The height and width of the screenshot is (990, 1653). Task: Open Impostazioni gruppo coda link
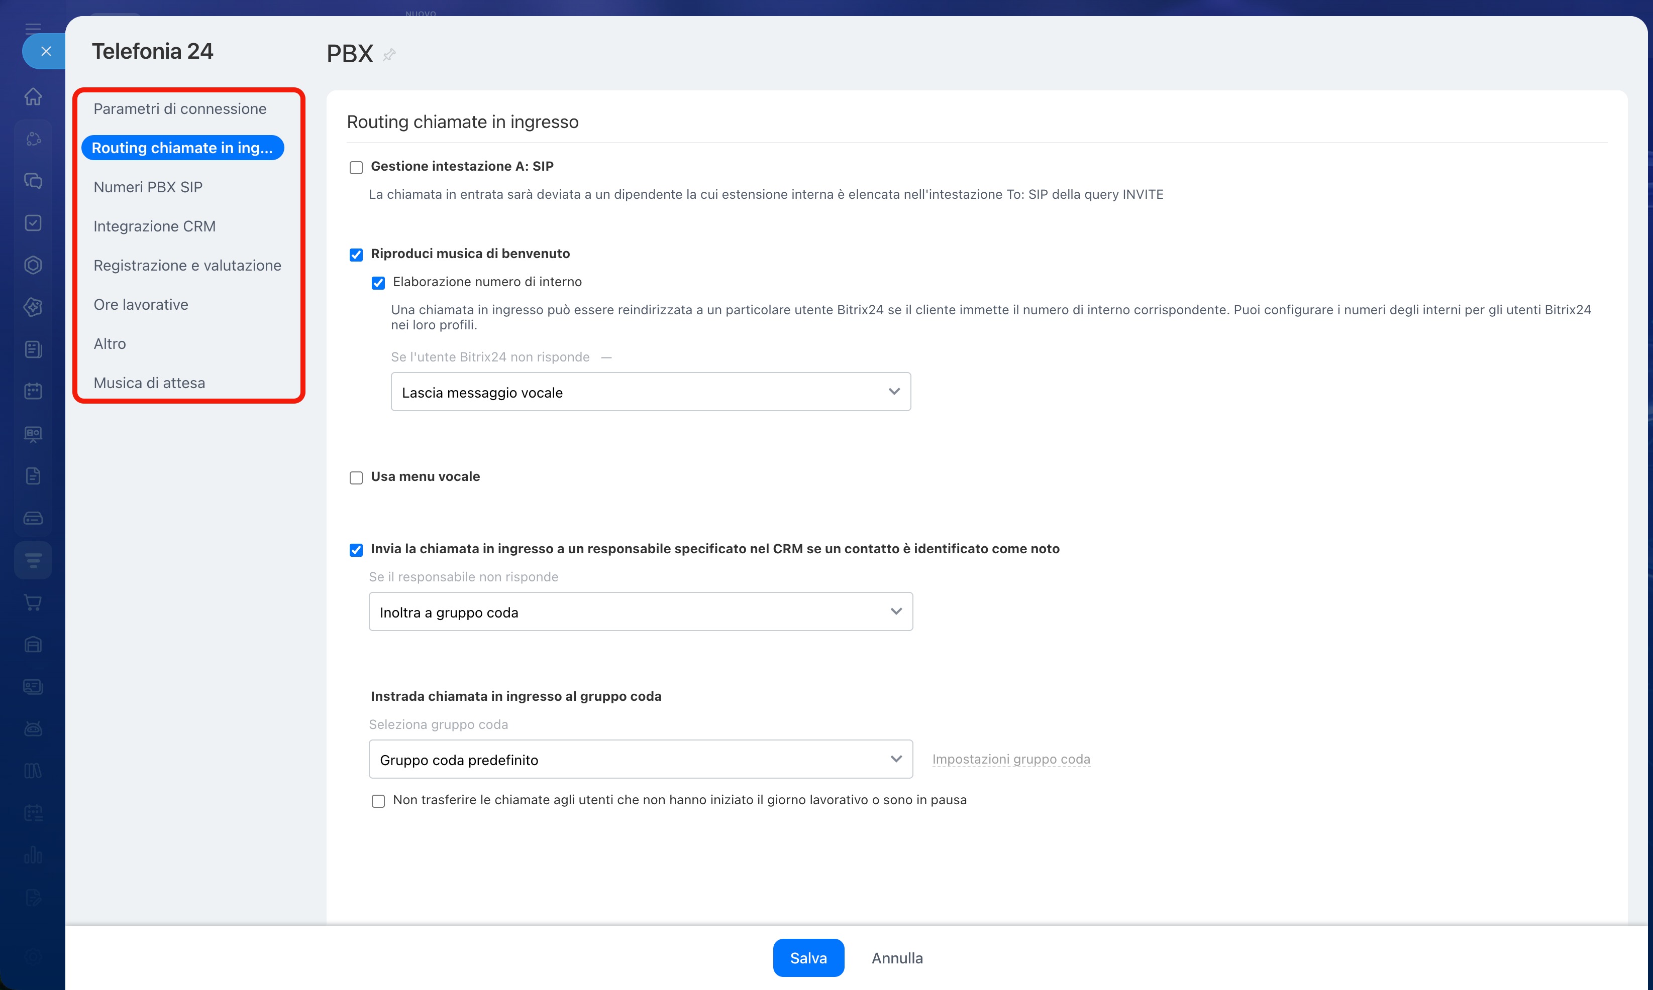click(1011, 759)
